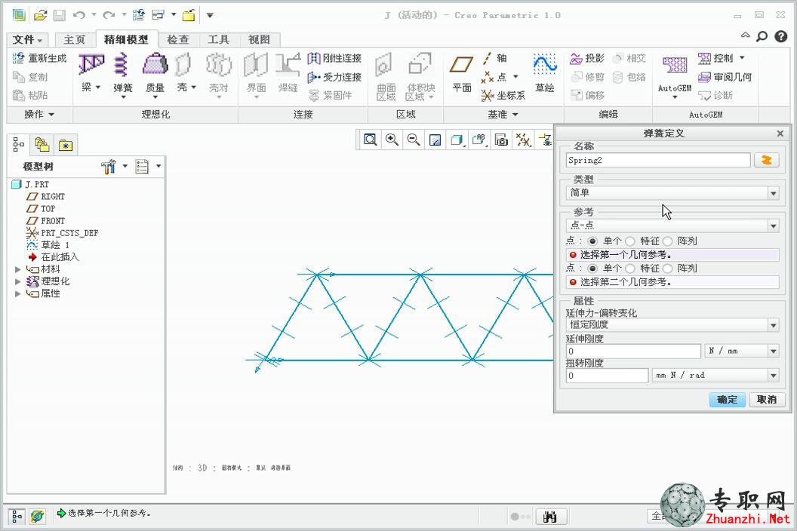Viewport: 797px width, 531px height.
Task: Click the Search magnifier icon top right
Action: (762, 37)
